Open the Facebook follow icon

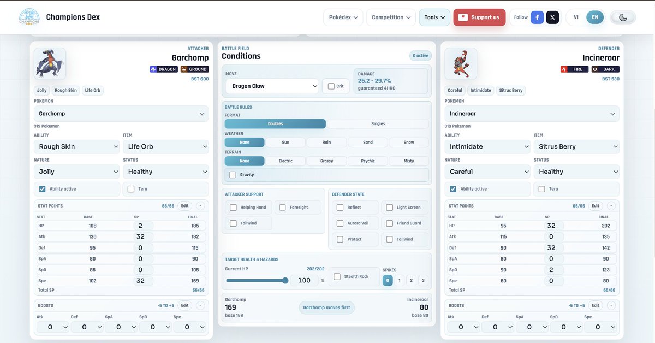tap(537, 17)
